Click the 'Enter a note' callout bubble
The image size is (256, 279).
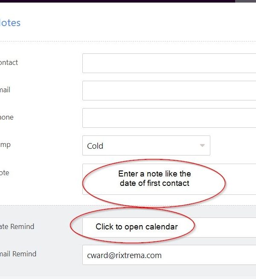154,179
